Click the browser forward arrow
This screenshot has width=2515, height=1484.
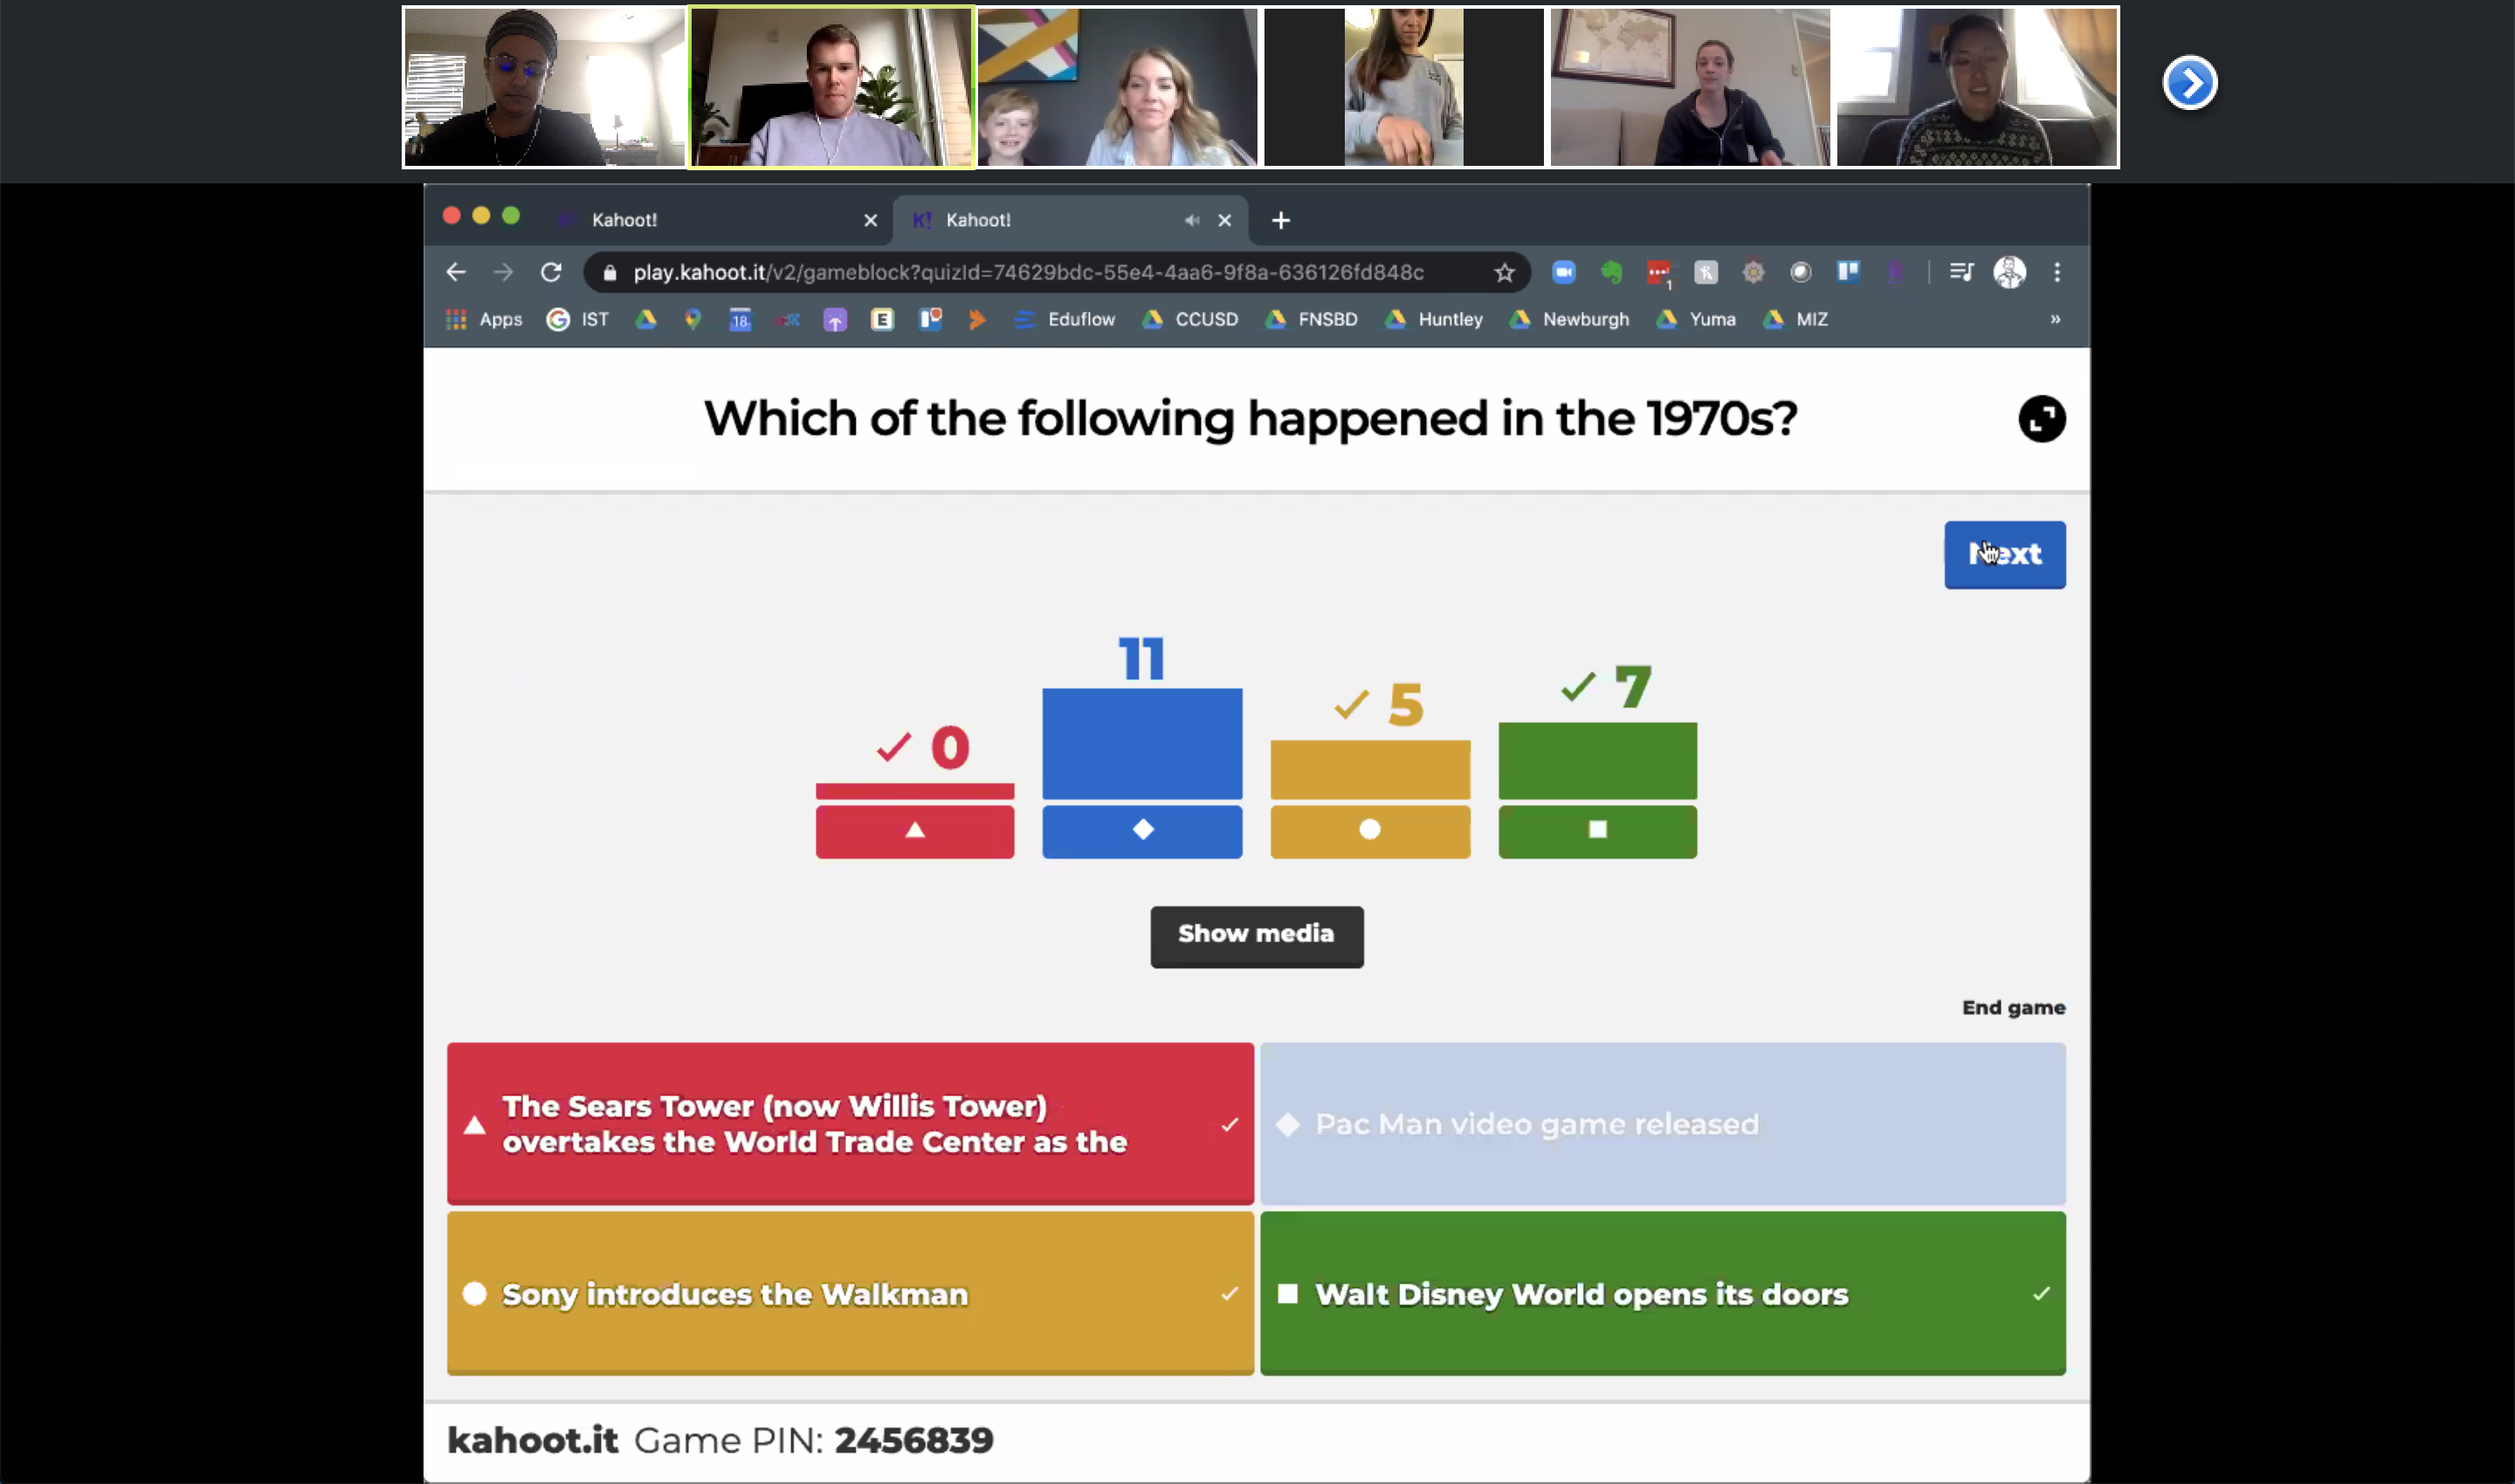click(503, 272)
